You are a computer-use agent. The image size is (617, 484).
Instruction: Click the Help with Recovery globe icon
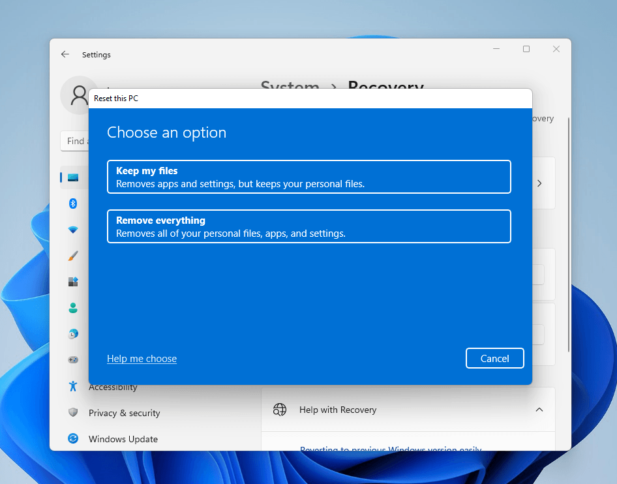(280, 410)
